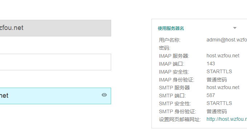
Task: Click the greyed-out field showing zfou.net
Action: click(56, 28)
